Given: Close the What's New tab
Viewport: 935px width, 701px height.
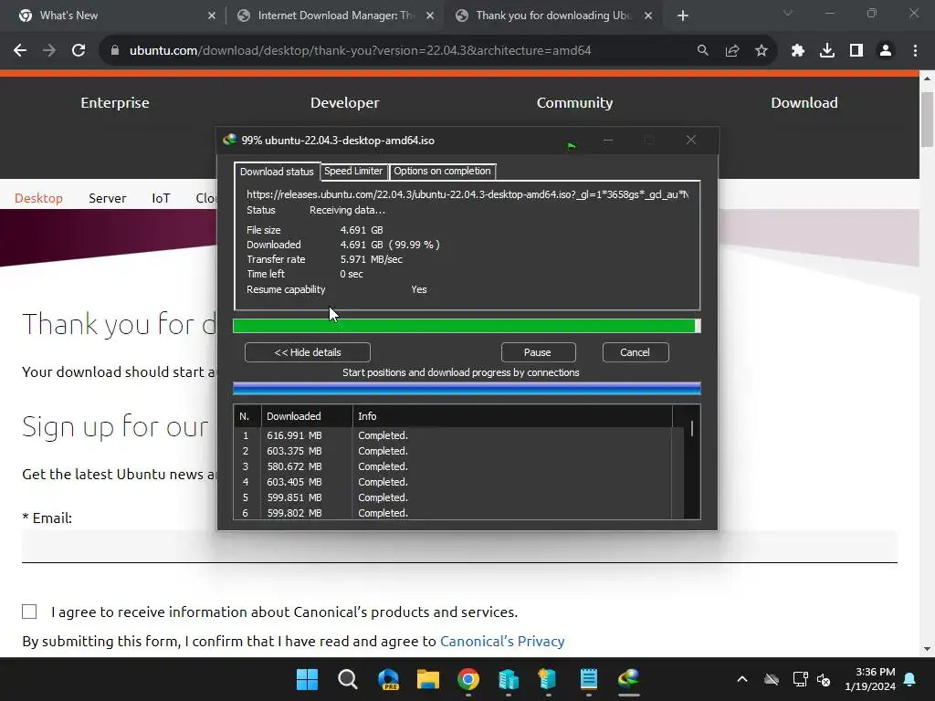Looking at the screenshot, I should [212, 16].
